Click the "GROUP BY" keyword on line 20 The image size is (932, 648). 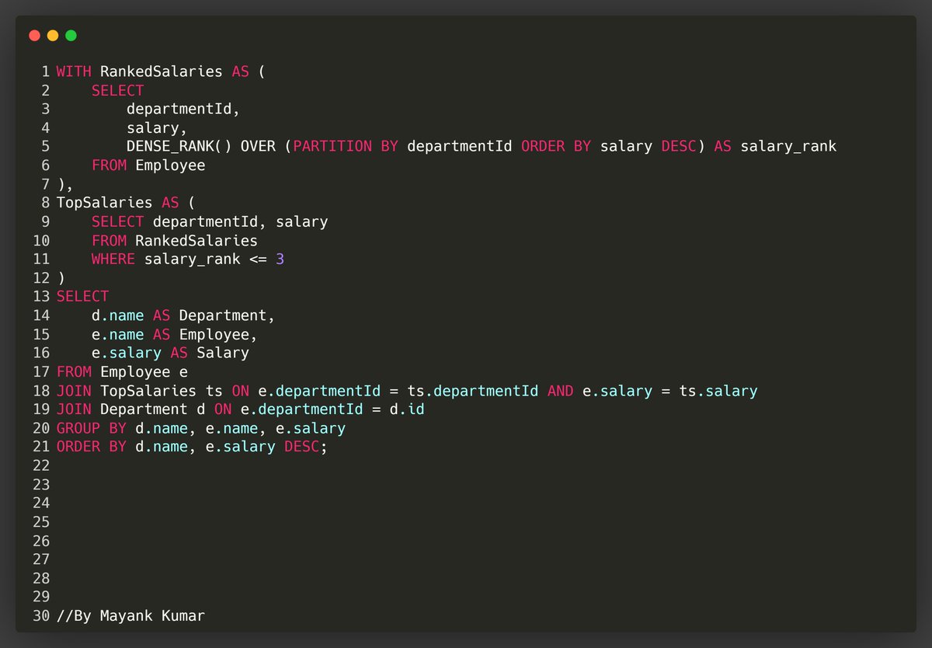coord(91,428)
